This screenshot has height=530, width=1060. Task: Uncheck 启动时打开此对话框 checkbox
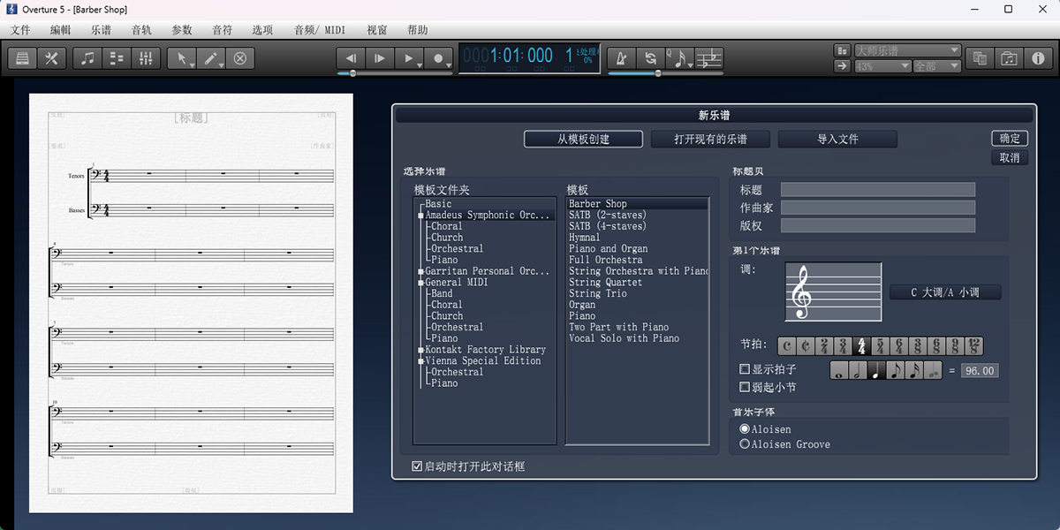(x=417, y=466)
